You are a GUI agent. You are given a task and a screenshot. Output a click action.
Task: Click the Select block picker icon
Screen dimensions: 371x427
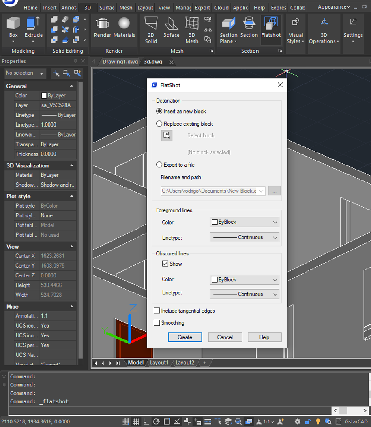167,135
